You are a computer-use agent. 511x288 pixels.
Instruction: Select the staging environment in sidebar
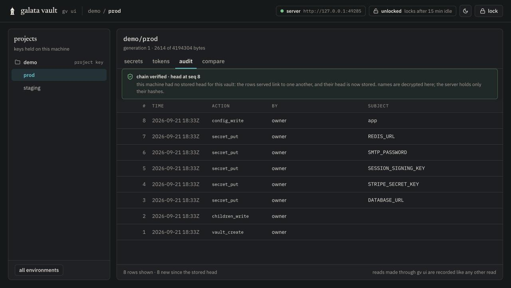pyautogui.click(x=59, y=88)
